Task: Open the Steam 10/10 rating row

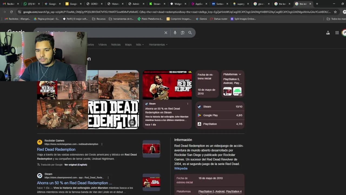Action: 220,107
